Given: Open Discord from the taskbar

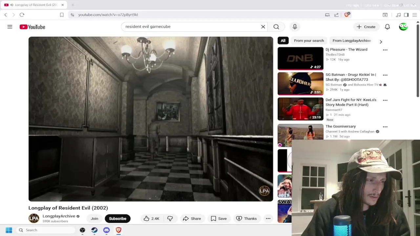Looking at the screenshot, I should (106, 230).
